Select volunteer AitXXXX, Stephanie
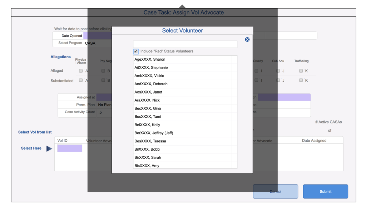 (182, 68)
